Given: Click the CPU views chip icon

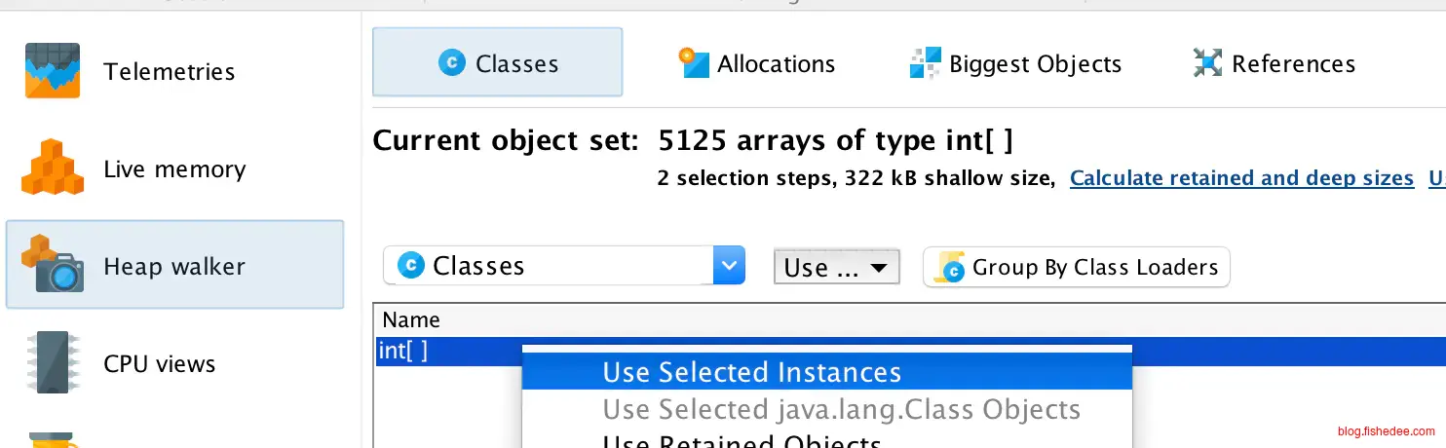Looking at the screenshot, I should point(52,362).
